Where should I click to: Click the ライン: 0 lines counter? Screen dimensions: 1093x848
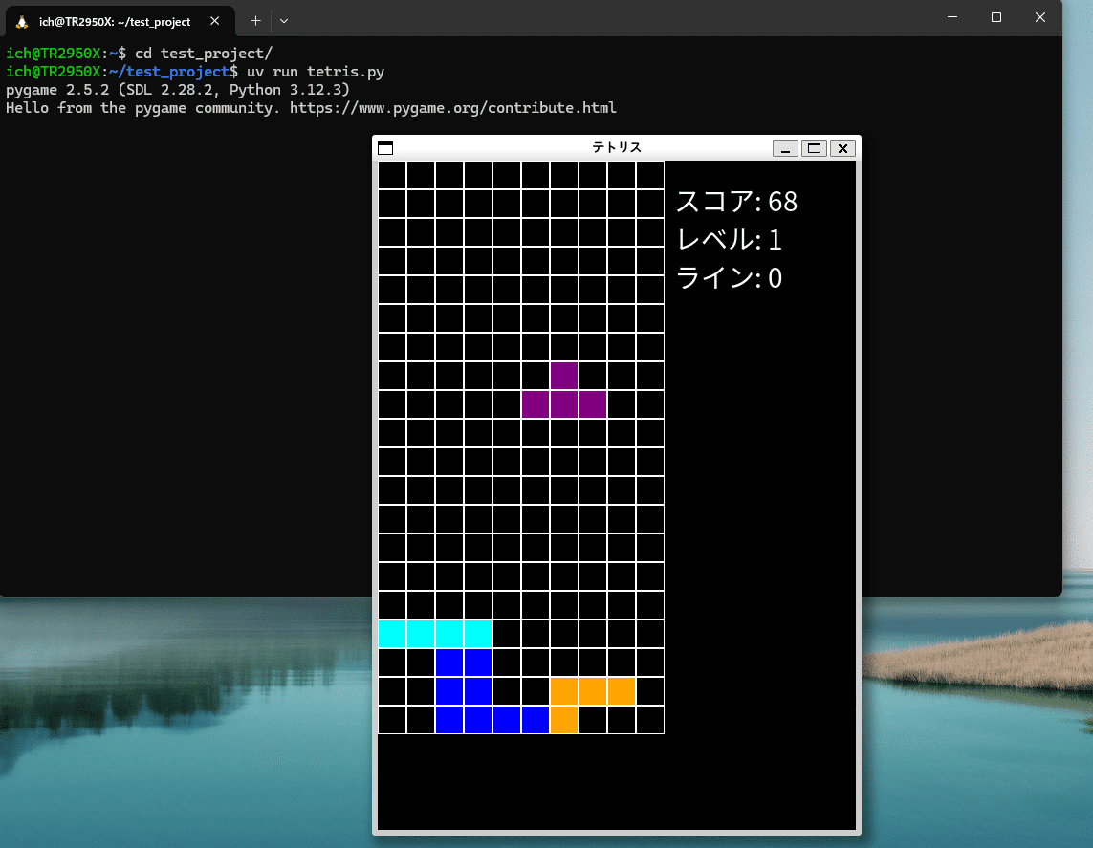pos(729,278)
